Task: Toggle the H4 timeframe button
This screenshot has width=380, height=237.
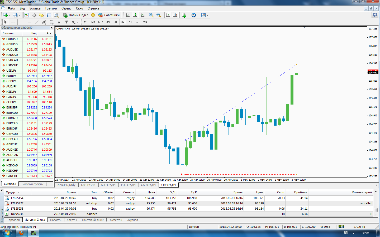Action: [122, 22]
